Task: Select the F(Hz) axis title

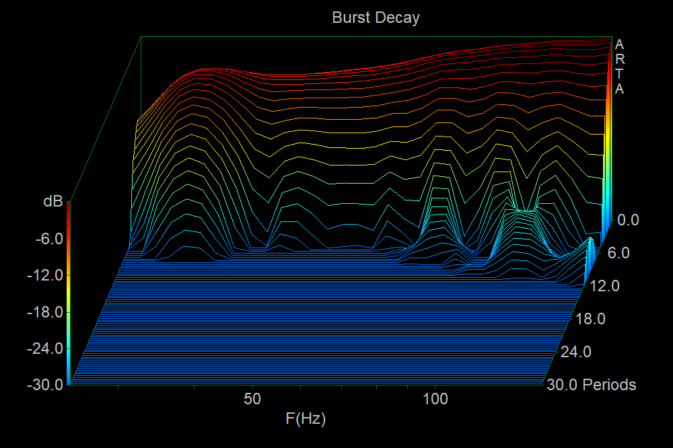Action: pyautogui.click(x=306, y=419)
